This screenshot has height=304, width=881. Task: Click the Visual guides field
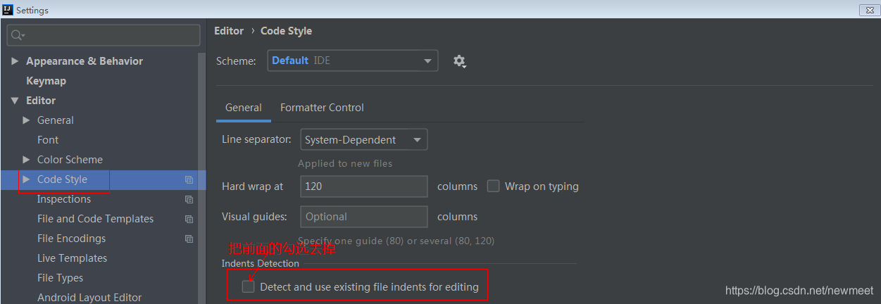(x=364, y=216)
